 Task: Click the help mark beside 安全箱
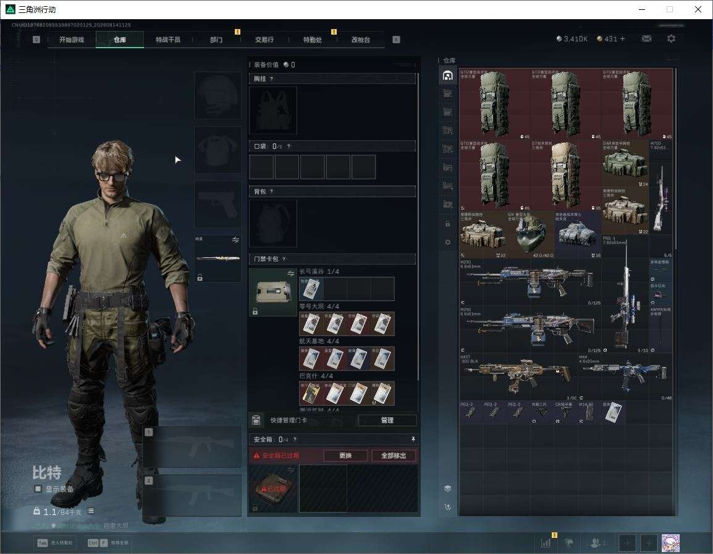coord(295,439)
